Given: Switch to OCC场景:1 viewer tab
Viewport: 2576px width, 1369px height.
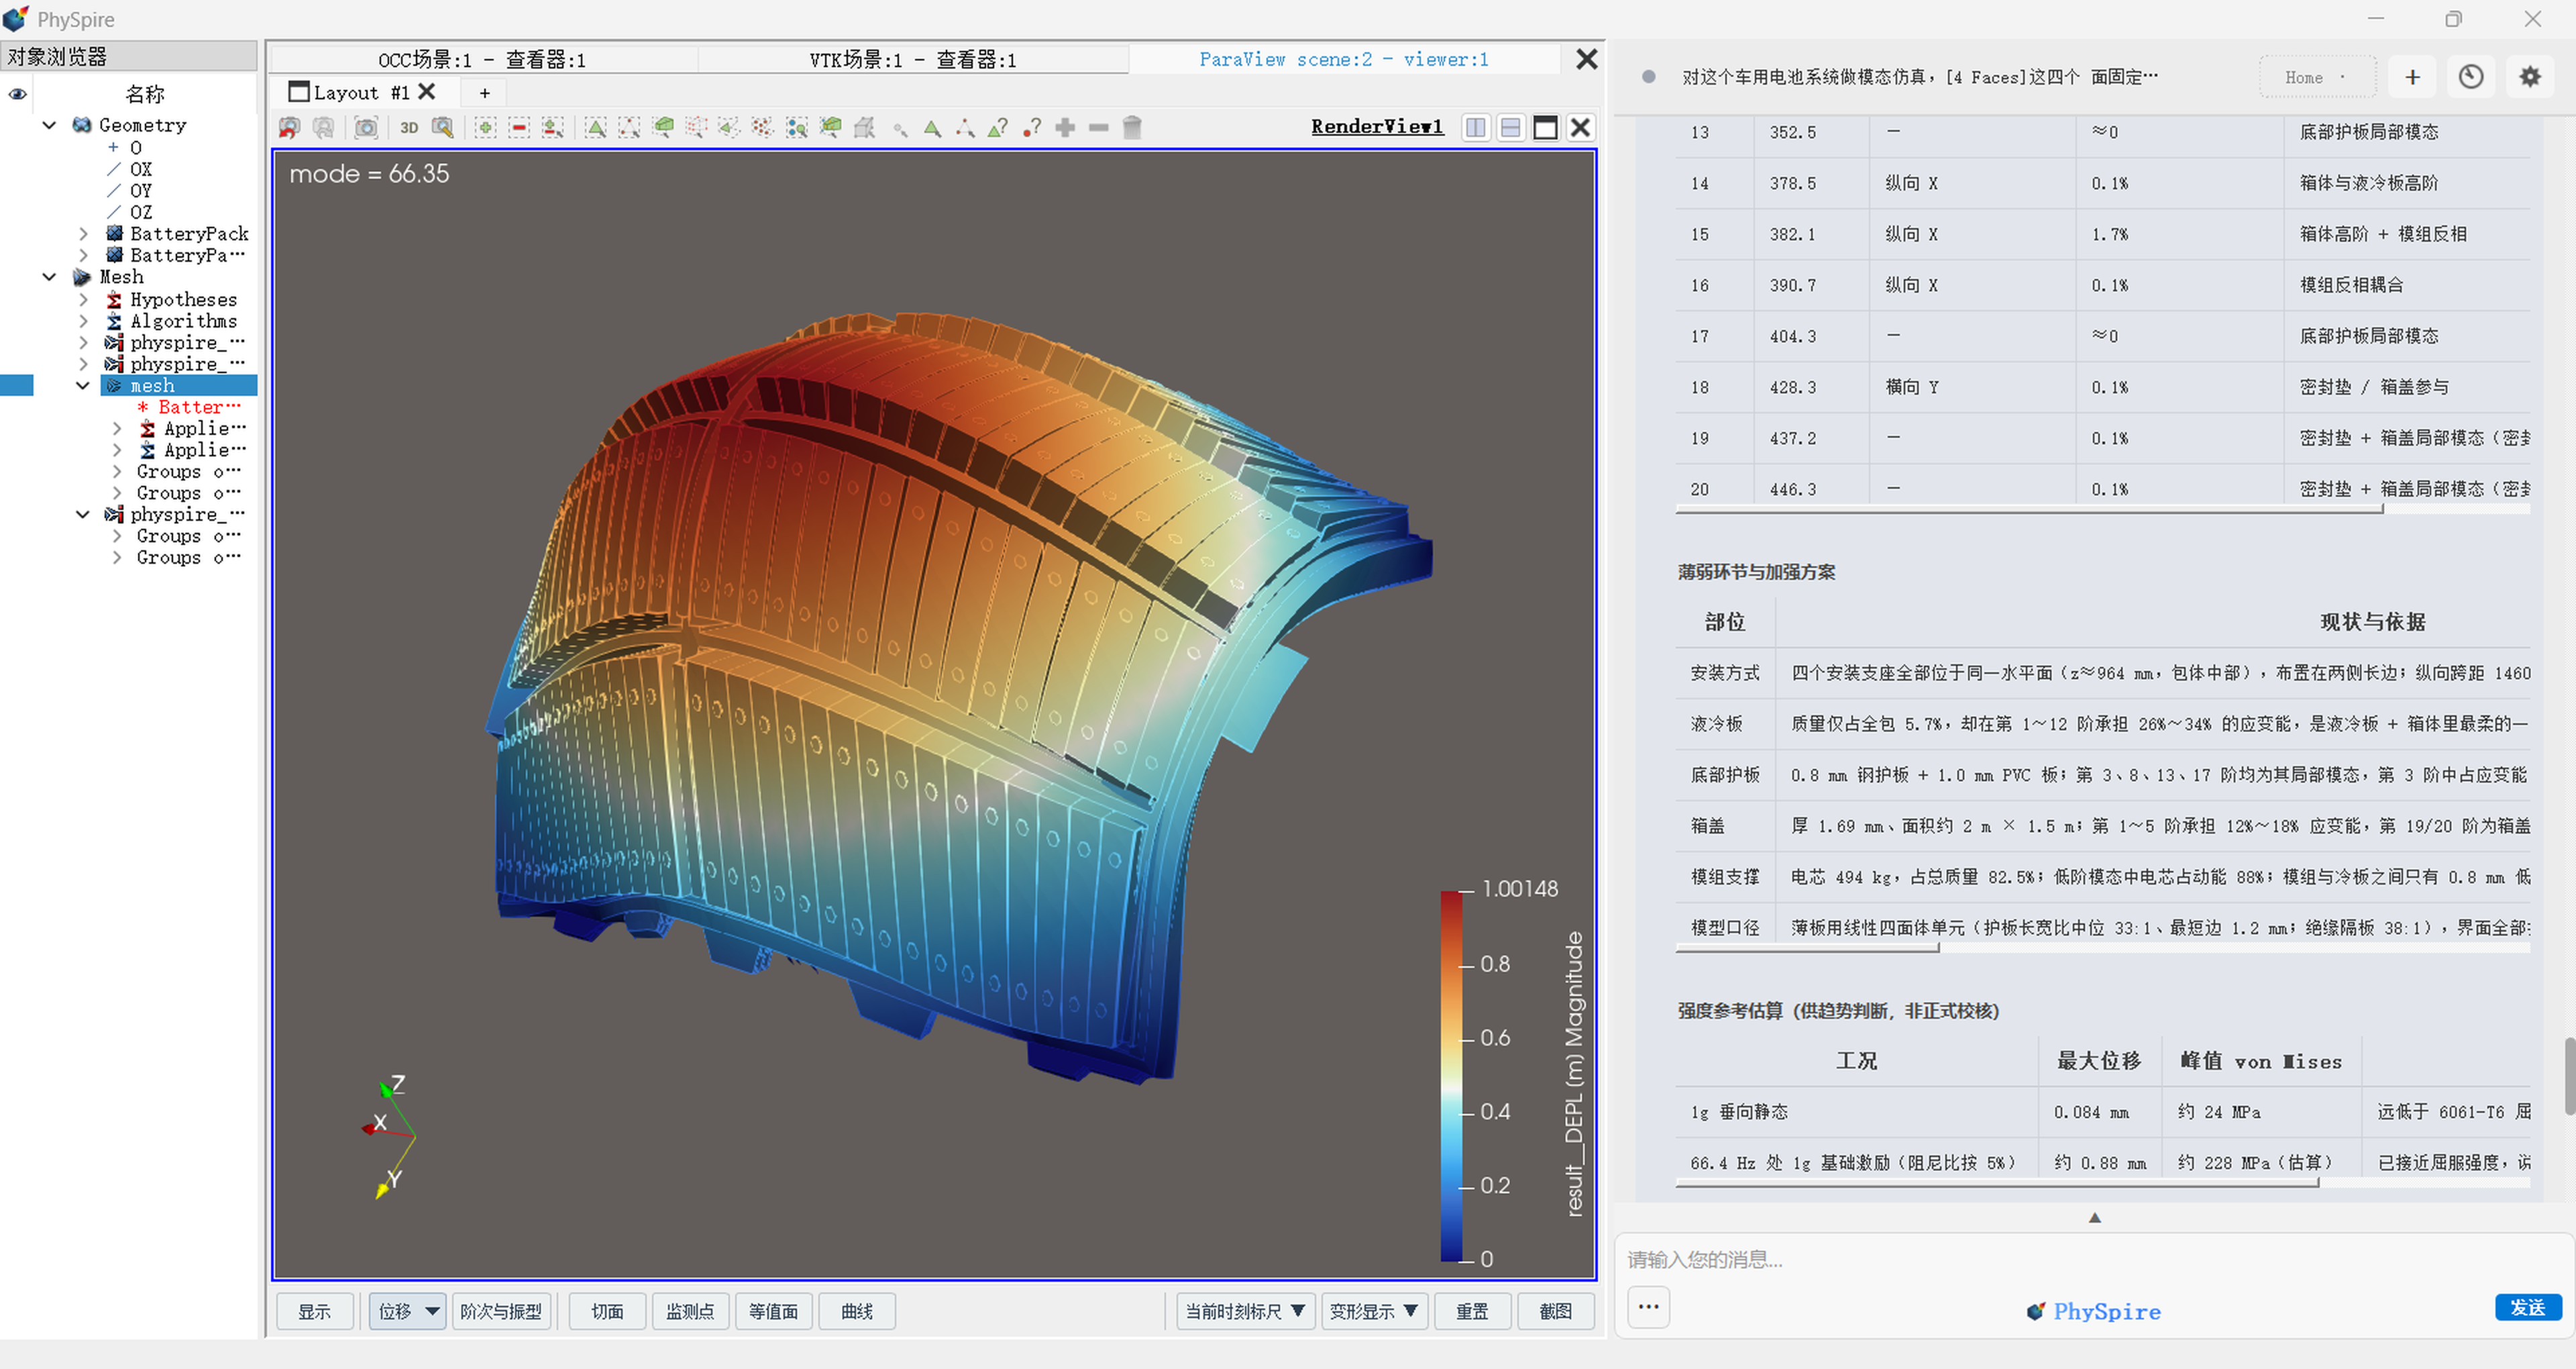Looking at the screenshot, I should (482, 60).
